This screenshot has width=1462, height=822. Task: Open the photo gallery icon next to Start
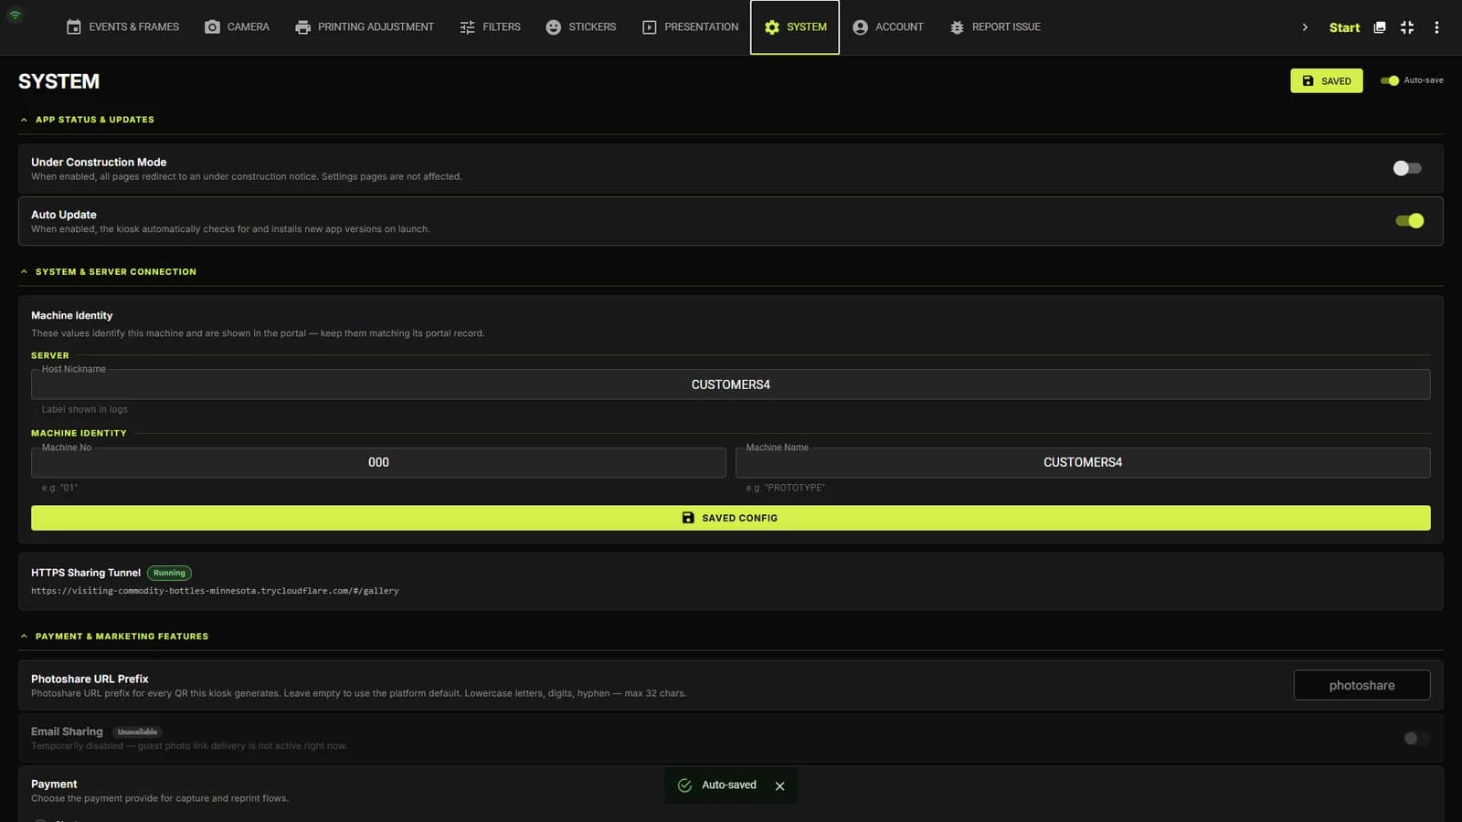coord(1380,27)
